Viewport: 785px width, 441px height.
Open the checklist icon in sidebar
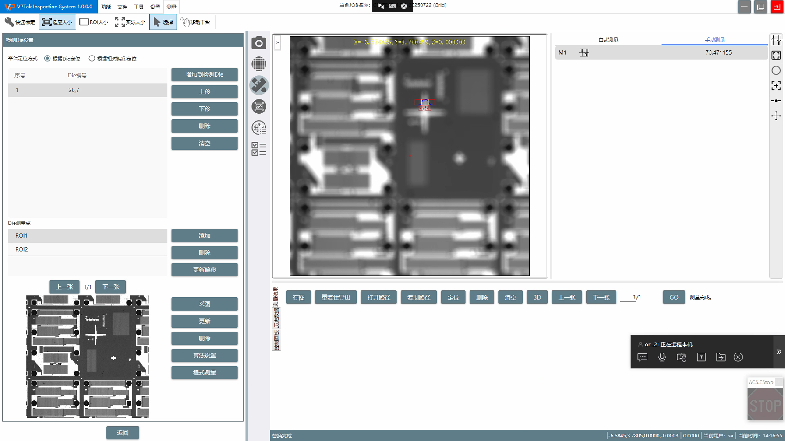(259, 149)
